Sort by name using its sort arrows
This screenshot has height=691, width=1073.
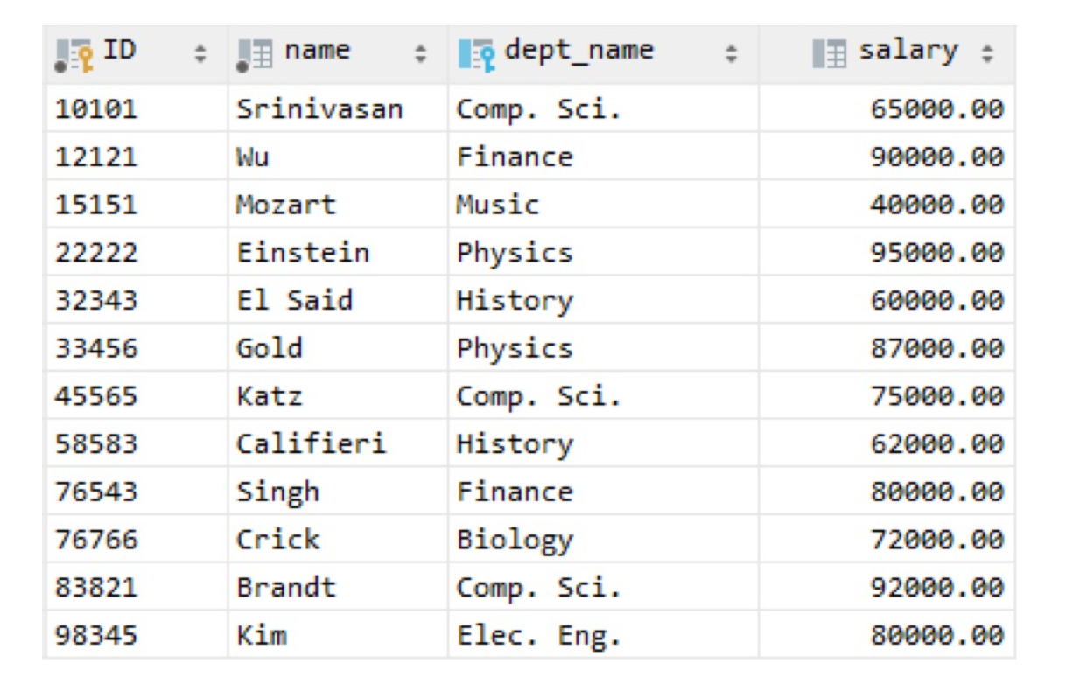pyautogui.click(x=421, y=55)
